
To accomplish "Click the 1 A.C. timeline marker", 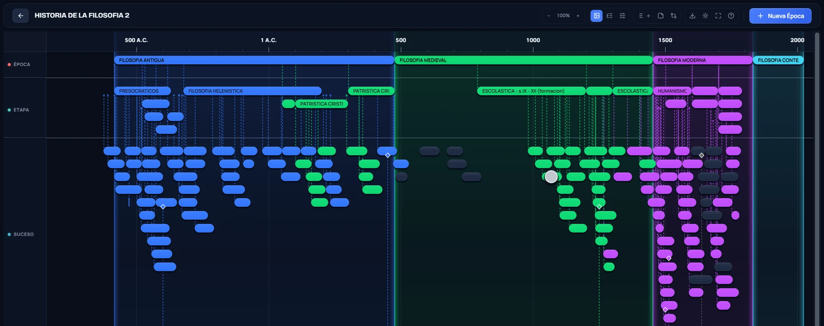I will pos(269,40).
